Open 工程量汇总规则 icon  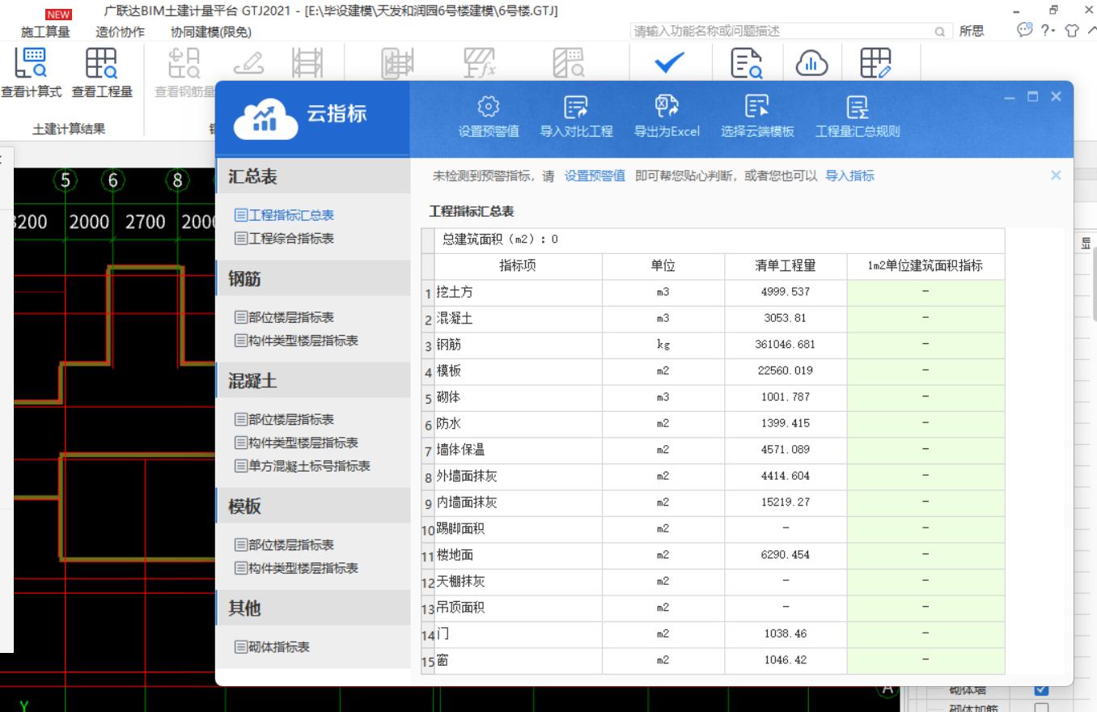(x=858, y=106)
